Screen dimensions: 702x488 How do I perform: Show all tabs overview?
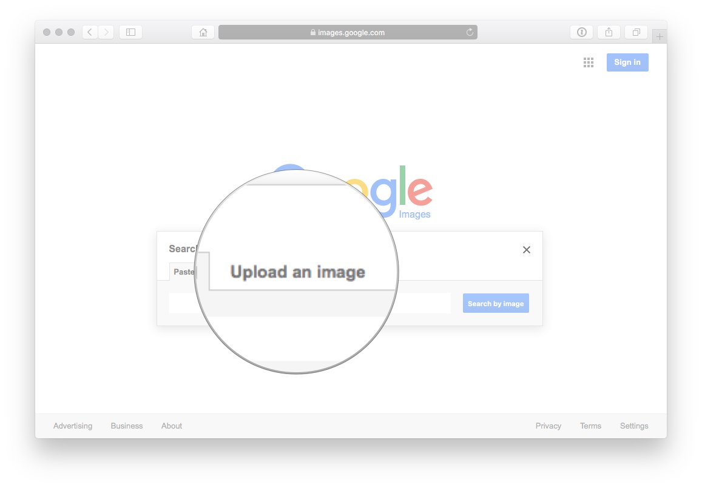[636, 32]
